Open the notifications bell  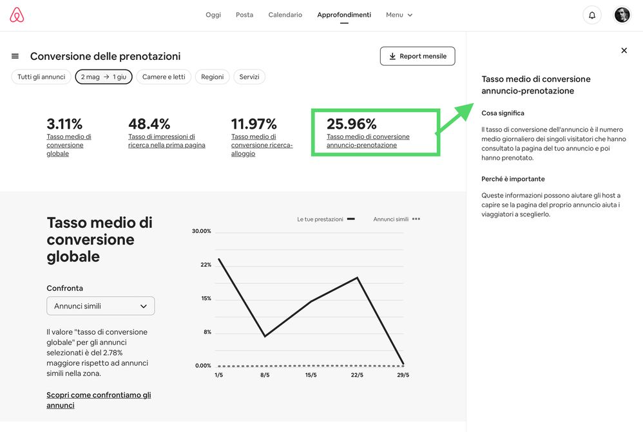(x=591, y=15)
